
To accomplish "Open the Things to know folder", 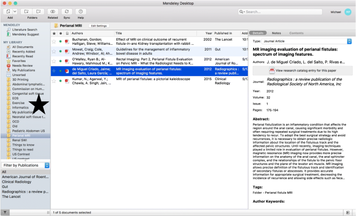I will 23,145.
